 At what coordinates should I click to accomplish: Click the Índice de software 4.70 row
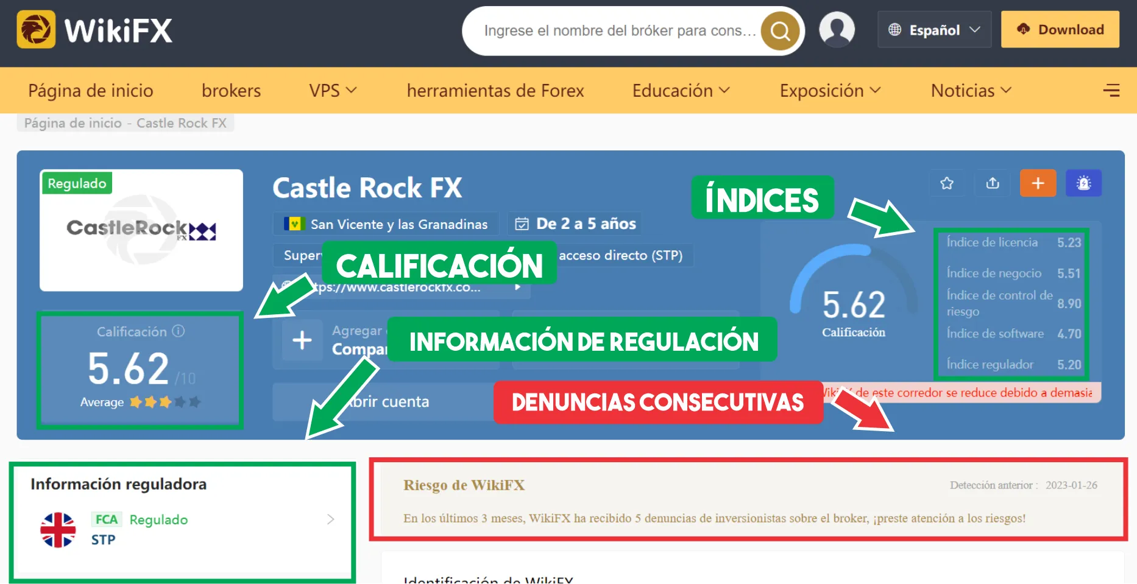1014,334
